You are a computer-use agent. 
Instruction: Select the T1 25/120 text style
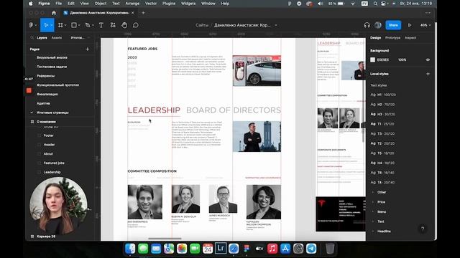382,124
